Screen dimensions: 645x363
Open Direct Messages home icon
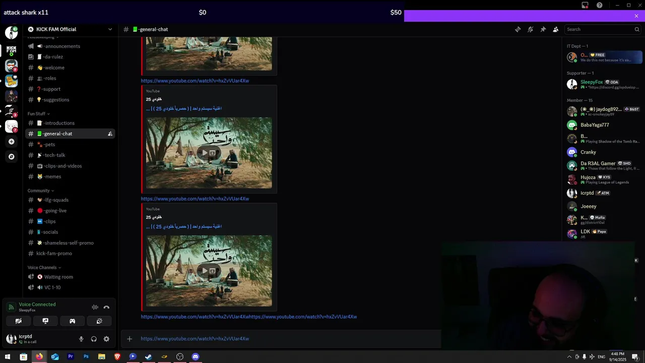tap(11, 33)
